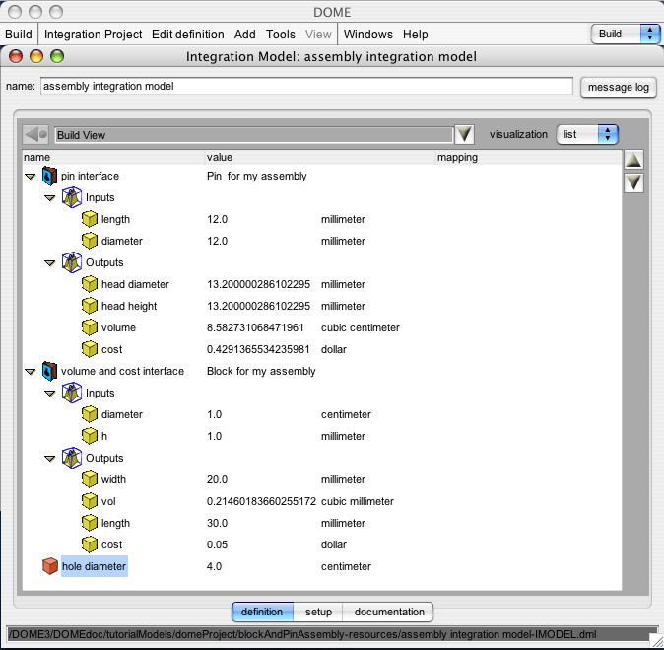Image resolution: width=664 pixels, height=650 pixels.
Task: Click the name input field
Action: (306, 86)
